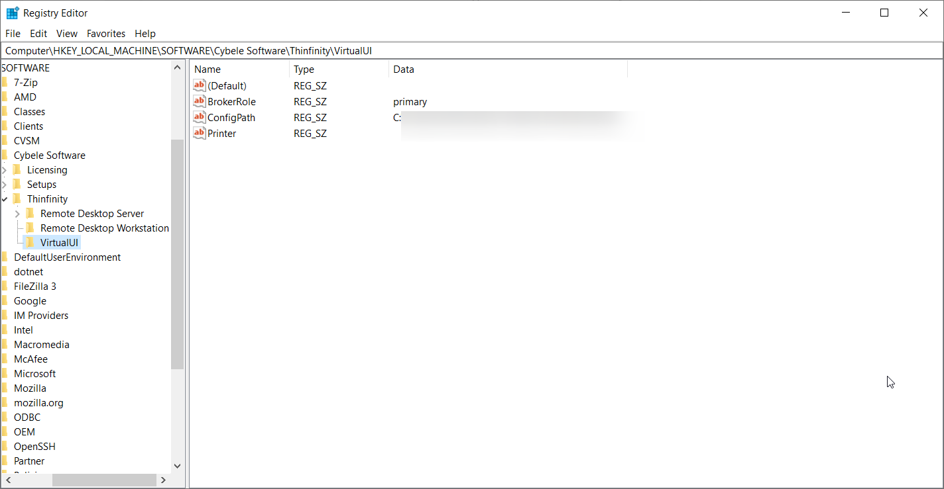Image resolution: width=944 pixels, height=489 pixels.
Task: Select the Cybele Software key
Action: point(50,155)
